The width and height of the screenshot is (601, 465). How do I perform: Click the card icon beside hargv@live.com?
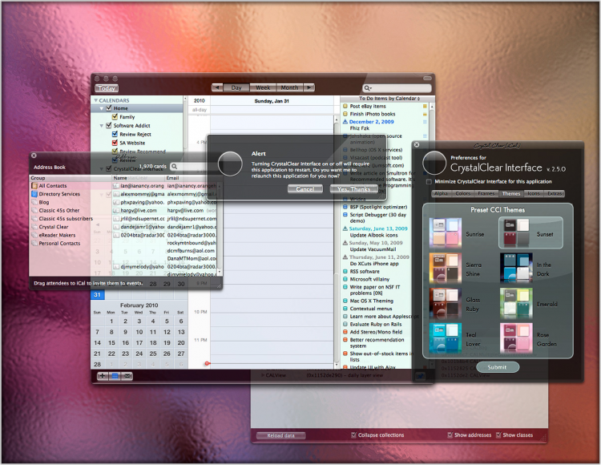116,211
